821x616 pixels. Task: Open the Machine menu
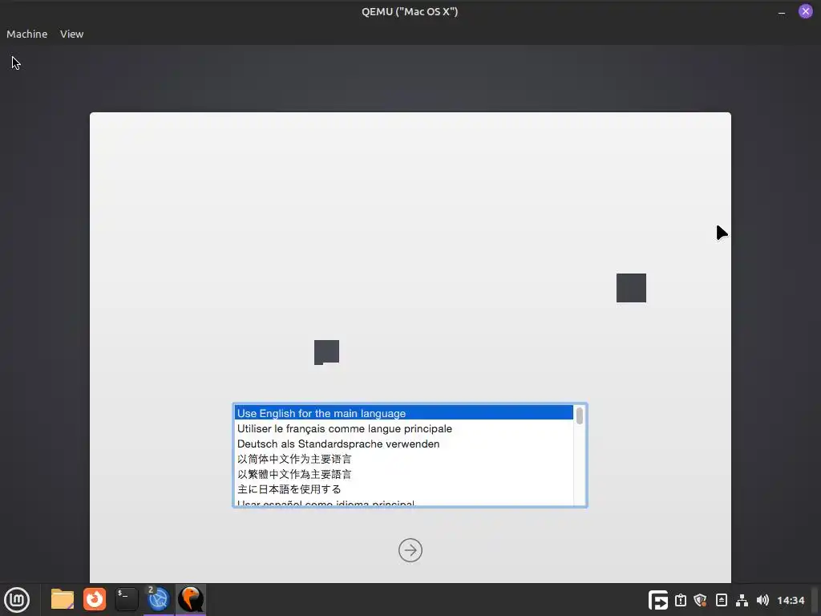point(26,34)
